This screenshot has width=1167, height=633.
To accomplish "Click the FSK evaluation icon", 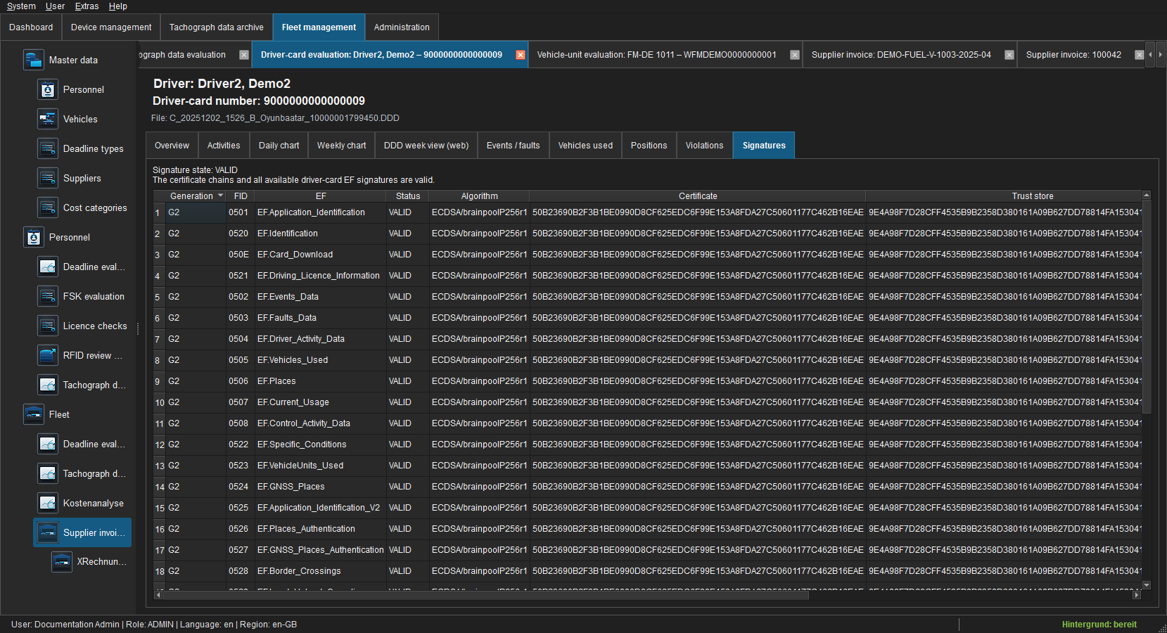I will coord(47,296).
